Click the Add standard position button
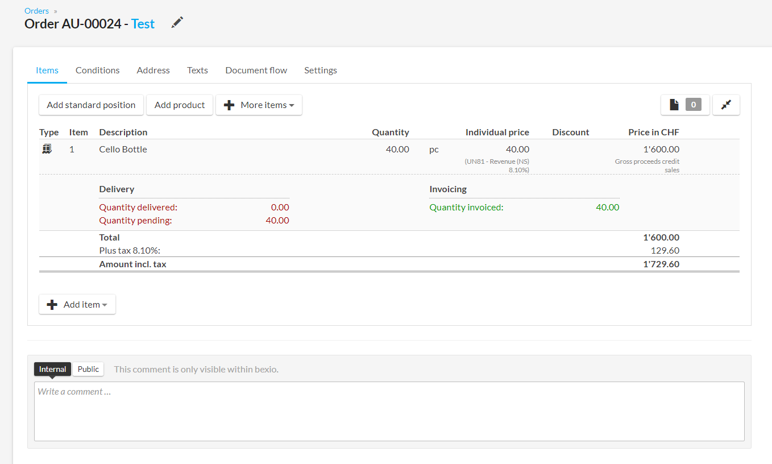772x464 pixels. [91, 105]
